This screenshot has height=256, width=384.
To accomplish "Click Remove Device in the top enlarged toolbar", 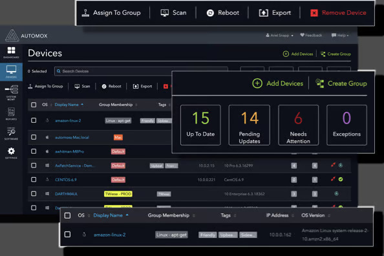I will pos(338,13).
